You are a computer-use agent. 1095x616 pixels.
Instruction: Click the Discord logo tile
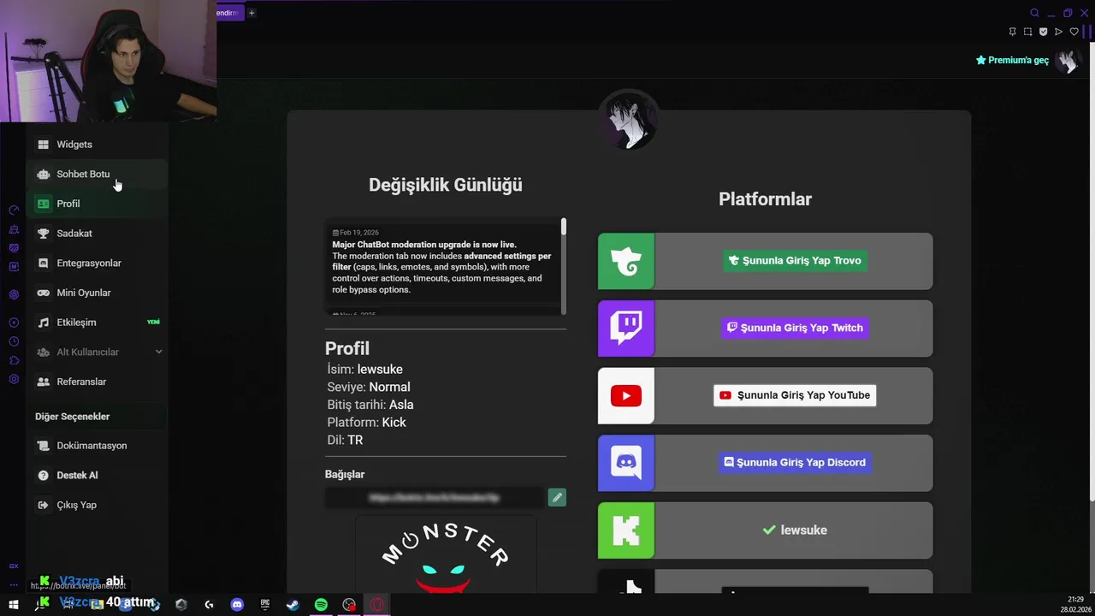point(626,463)
